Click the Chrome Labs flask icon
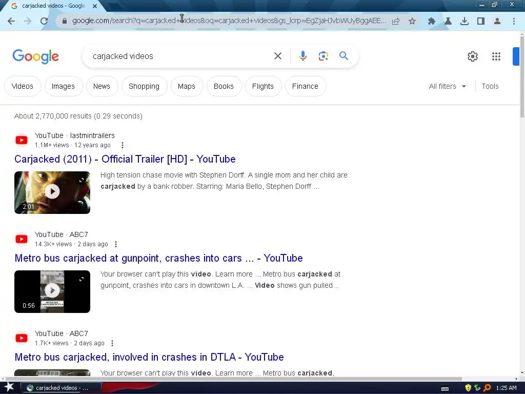This screenshot has width=525, height=394. pyautogui.click(x=448, y=21)
